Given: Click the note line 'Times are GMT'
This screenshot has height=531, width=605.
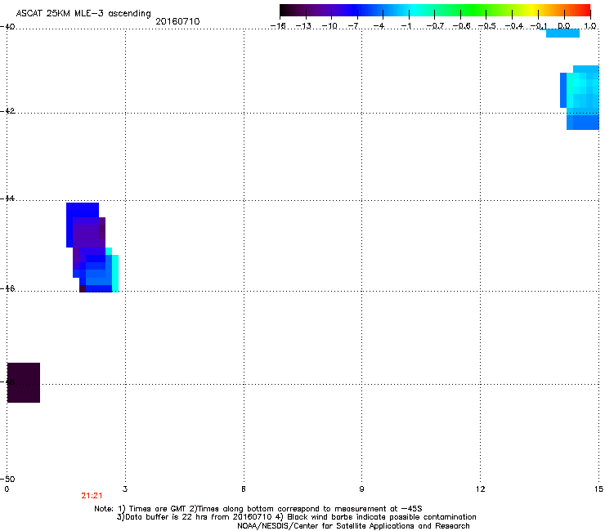Looking at the screenshot, I should click(x=157, y=509).
